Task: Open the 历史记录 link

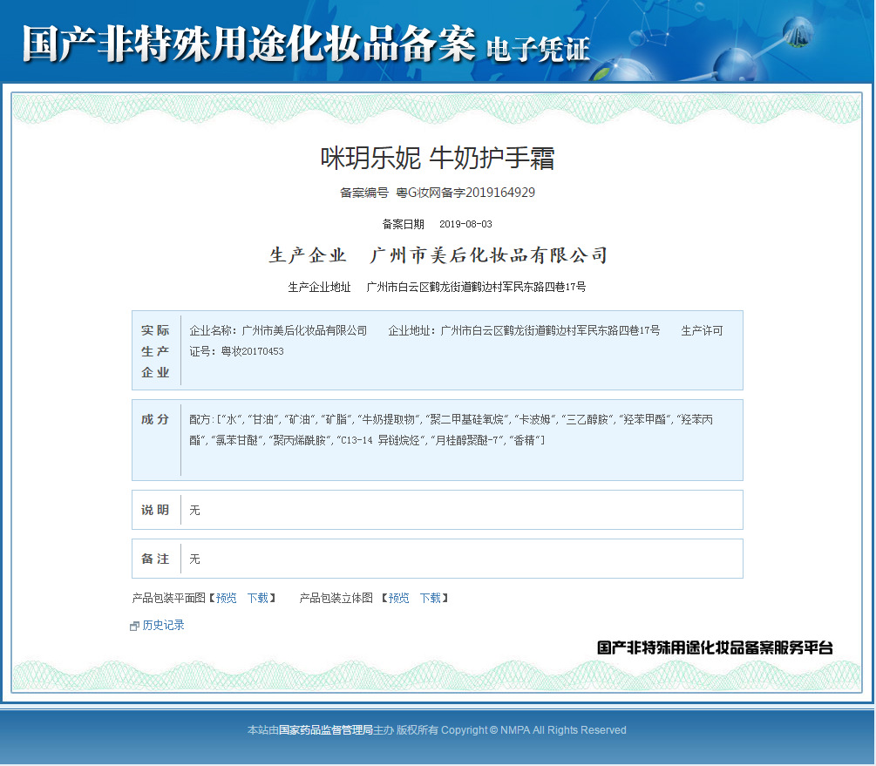Action: point(163,625)
